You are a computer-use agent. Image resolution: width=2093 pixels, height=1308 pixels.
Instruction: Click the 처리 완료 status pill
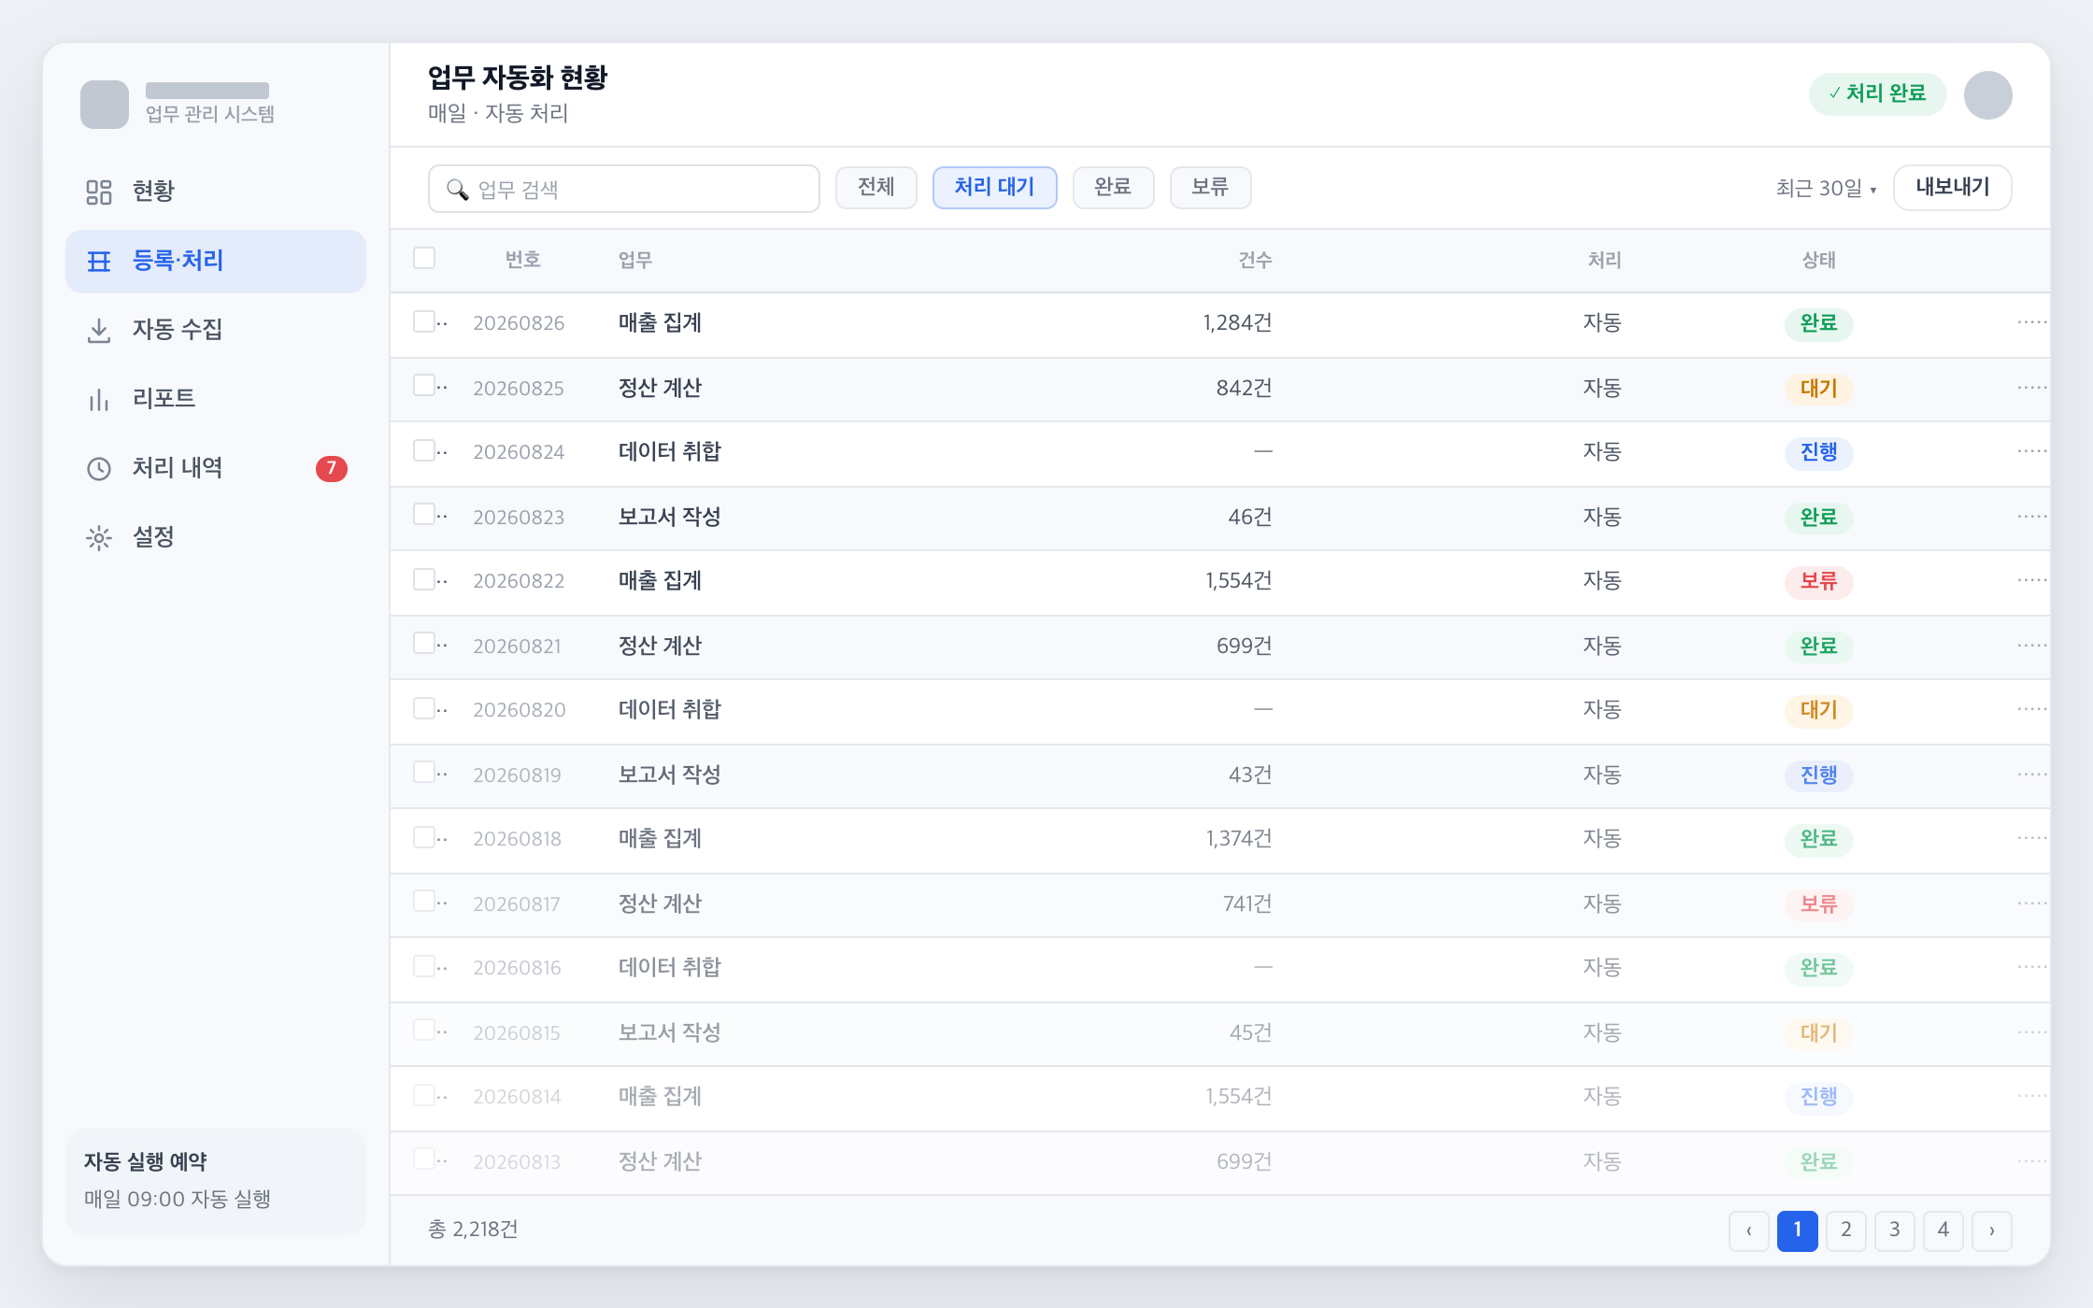click(x=1877, y=94)
